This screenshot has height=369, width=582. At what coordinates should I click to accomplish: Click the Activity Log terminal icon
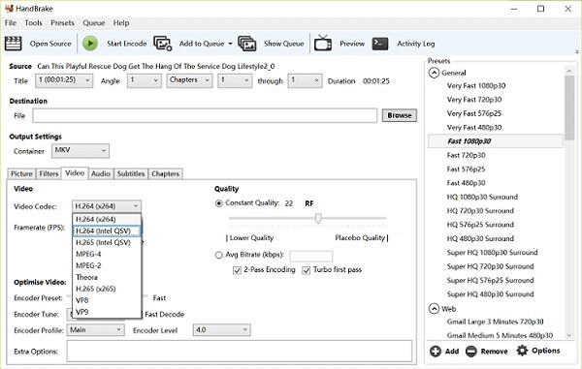tap(380, 44)
